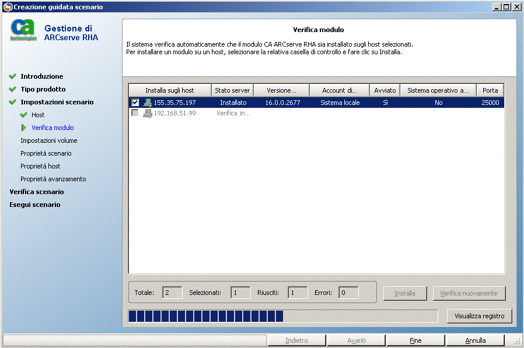Click the green checkmark beside Tipo prodotto

(13, 89)
